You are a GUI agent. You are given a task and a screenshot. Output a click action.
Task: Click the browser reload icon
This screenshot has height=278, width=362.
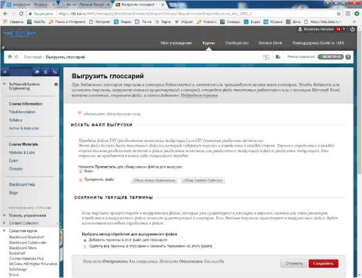[x=21, y=13]
